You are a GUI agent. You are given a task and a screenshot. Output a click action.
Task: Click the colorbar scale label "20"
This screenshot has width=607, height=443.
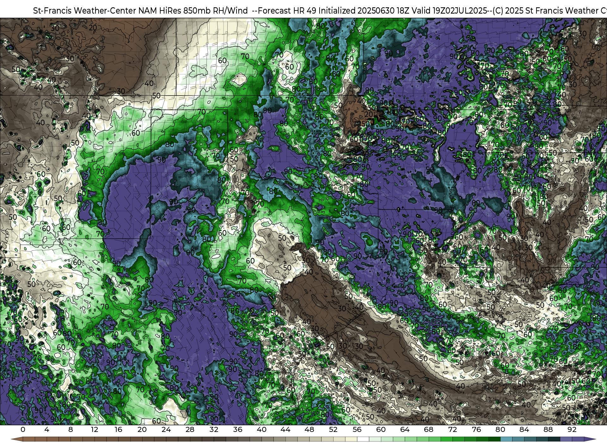point(142,429)
